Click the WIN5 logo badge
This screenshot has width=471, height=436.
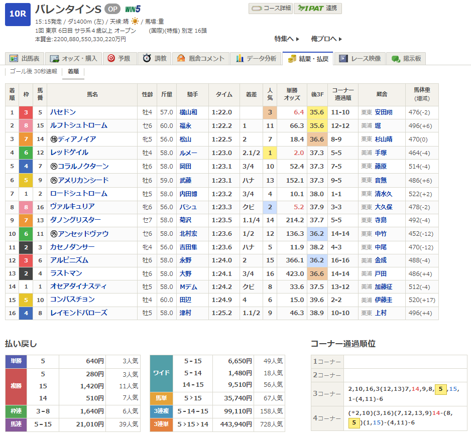coord(133,9)
